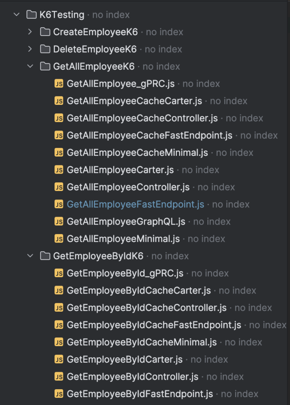Click the GetEmployeeByIdK6 folder icon
This screenshot has width=290, height=405.
click(45, 256)
